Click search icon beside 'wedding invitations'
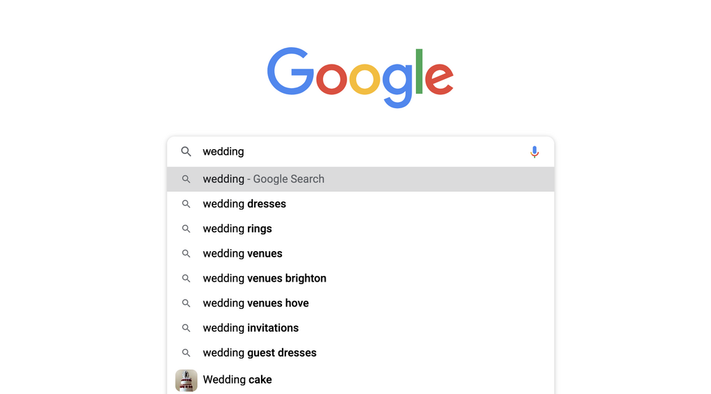This screenshot has width=711, height=394. 186,328
